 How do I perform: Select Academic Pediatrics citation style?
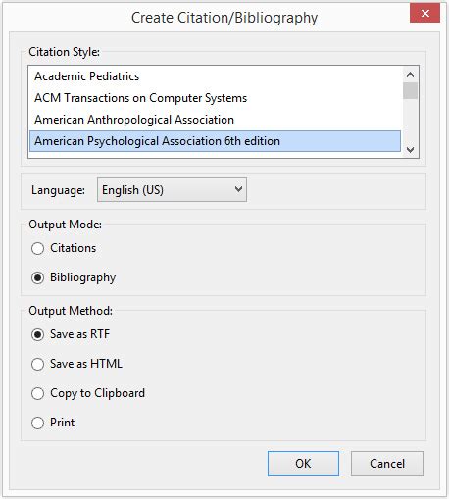tap(215, 76)
